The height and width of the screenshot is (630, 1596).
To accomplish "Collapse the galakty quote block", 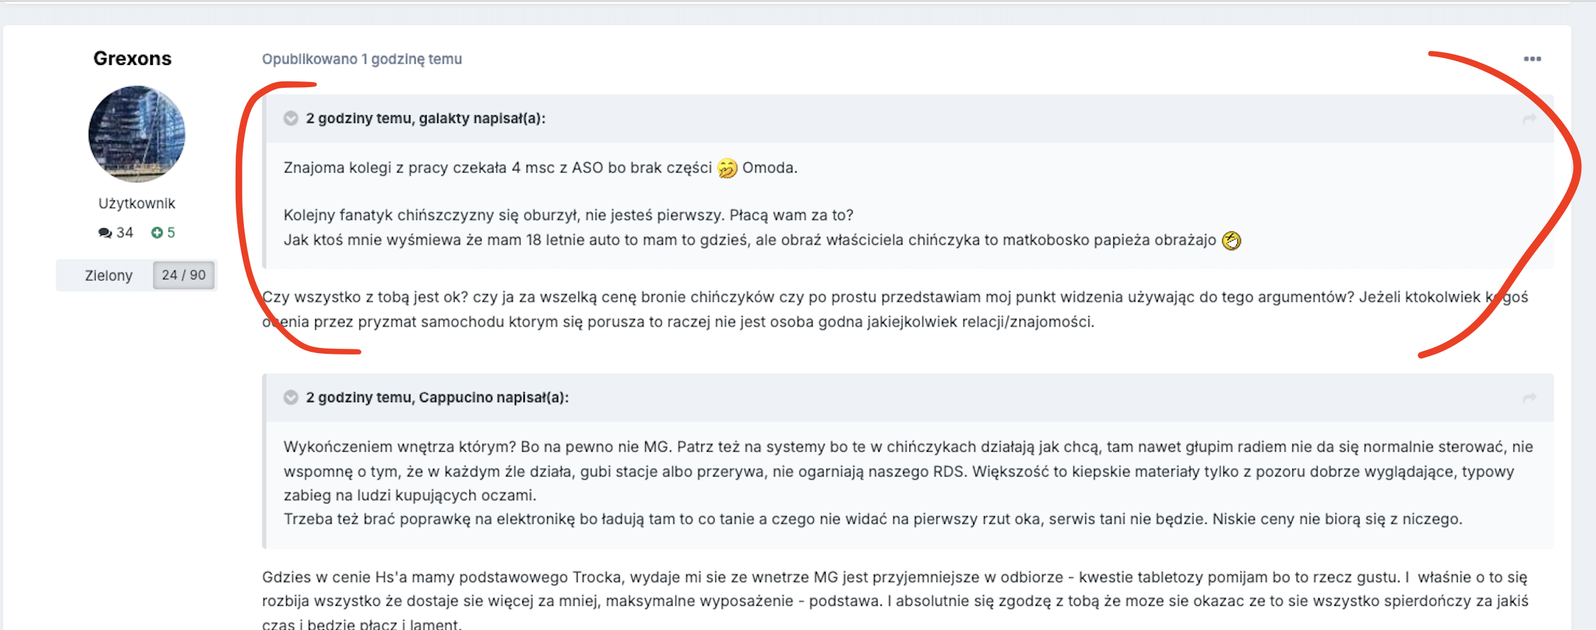I will (291, 118).
